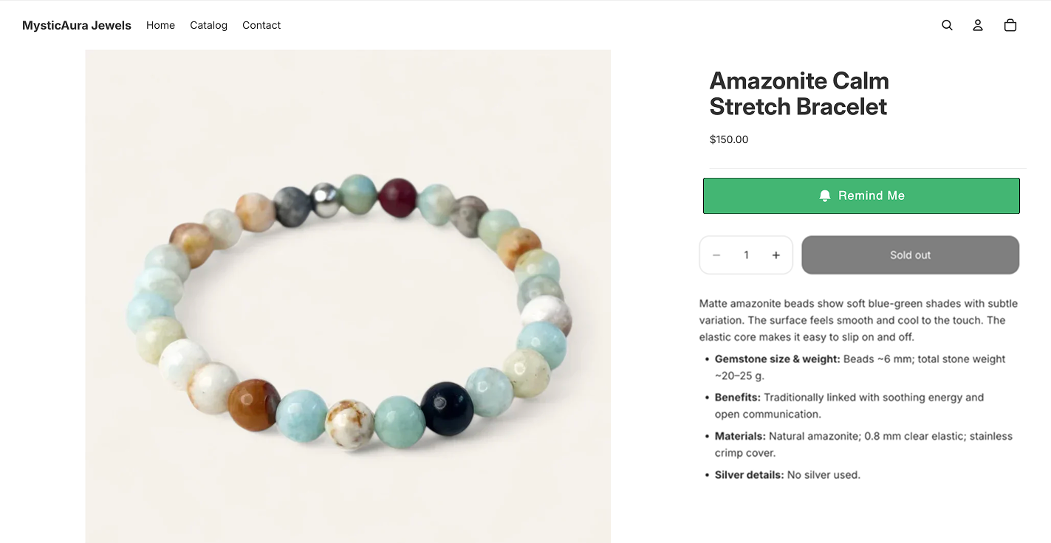Click the bell icon on Remind Me
The image size is (1051, 543).
click(x=825, y=196)
